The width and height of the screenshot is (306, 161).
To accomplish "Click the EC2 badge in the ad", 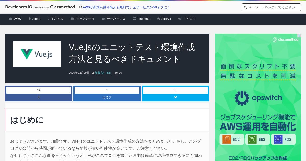I will [232, 139].
